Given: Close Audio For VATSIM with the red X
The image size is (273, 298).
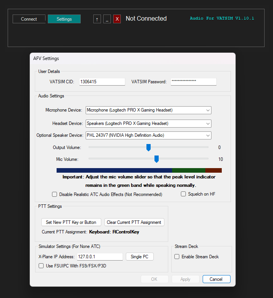Looking at the screenshot, I should 117,19.
